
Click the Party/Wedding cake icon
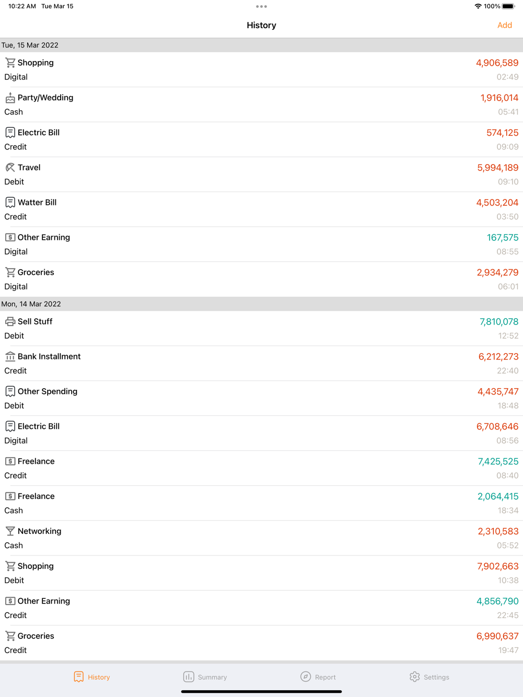click(10, 98)
